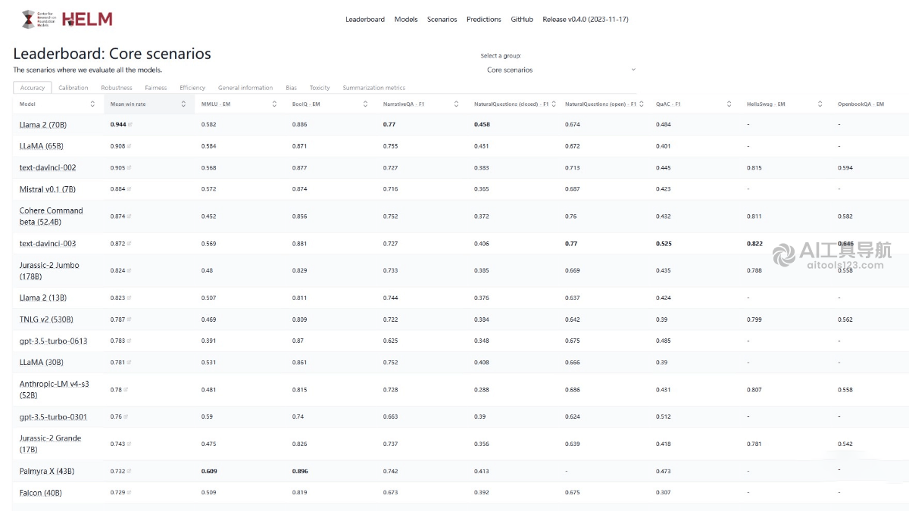Sort by Mean win rate column

pos(183,104)
